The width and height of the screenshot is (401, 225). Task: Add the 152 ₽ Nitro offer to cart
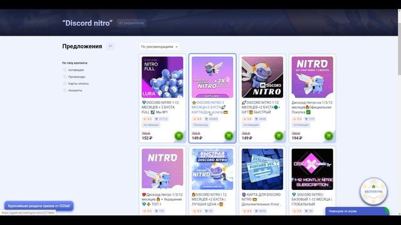tap(179, 136)
